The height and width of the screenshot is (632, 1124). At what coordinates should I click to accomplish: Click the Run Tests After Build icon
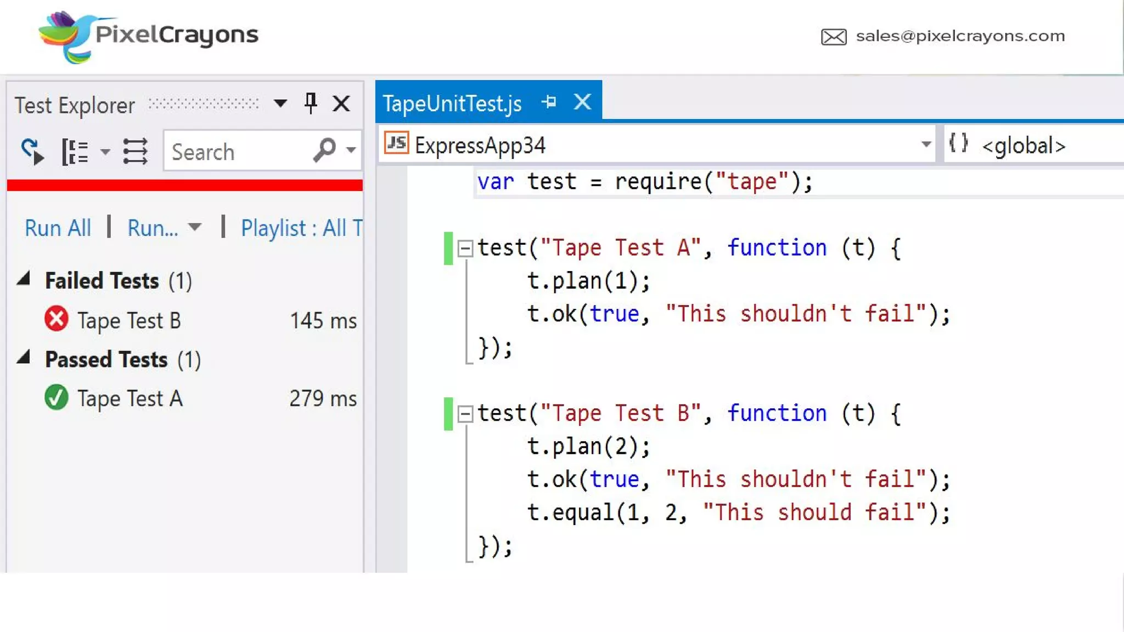(32, 151)
